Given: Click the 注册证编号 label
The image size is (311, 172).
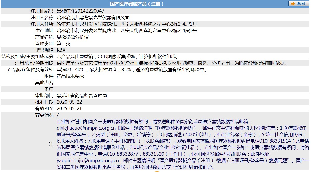Looking at the screenshot, I should pos(42,11).
